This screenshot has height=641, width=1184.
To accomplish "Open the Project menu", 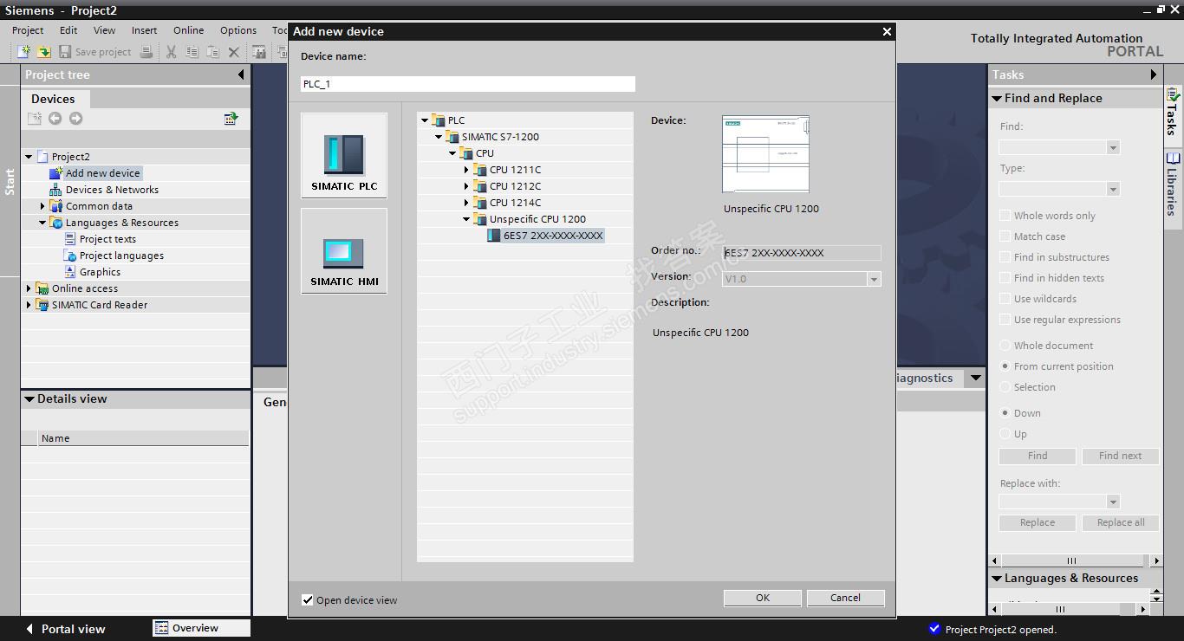I will tap(28, 30).
